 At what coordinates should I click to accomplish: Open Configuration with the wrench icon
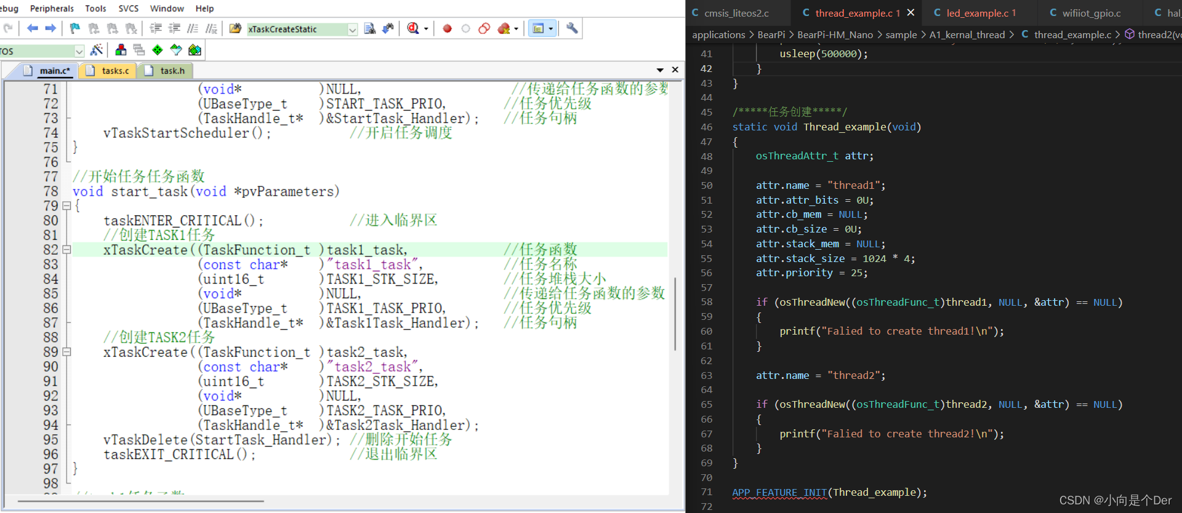(x=572, y=28)
